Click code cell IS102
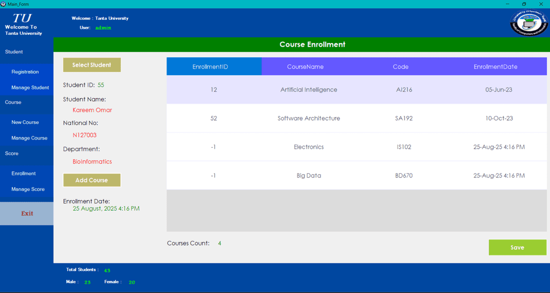The height and width of the screenshot is (293, 550). click(404, 147)
